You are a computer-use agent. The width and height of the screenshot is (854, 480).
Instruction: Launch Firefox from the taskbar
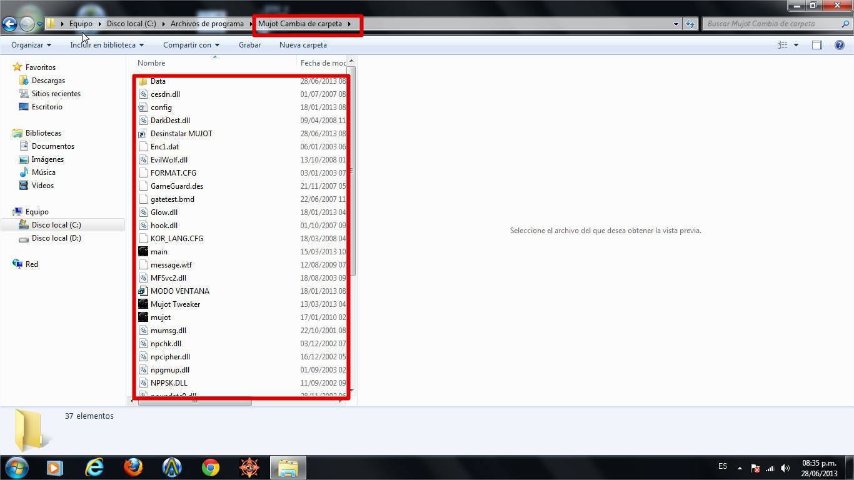pos(133,467)
